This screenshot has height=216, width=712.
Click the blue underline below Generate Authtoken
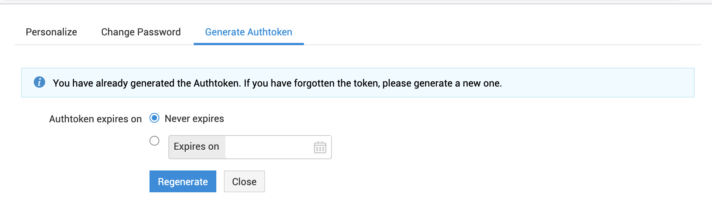248,44
